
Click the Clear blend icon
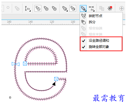[110, 8]
